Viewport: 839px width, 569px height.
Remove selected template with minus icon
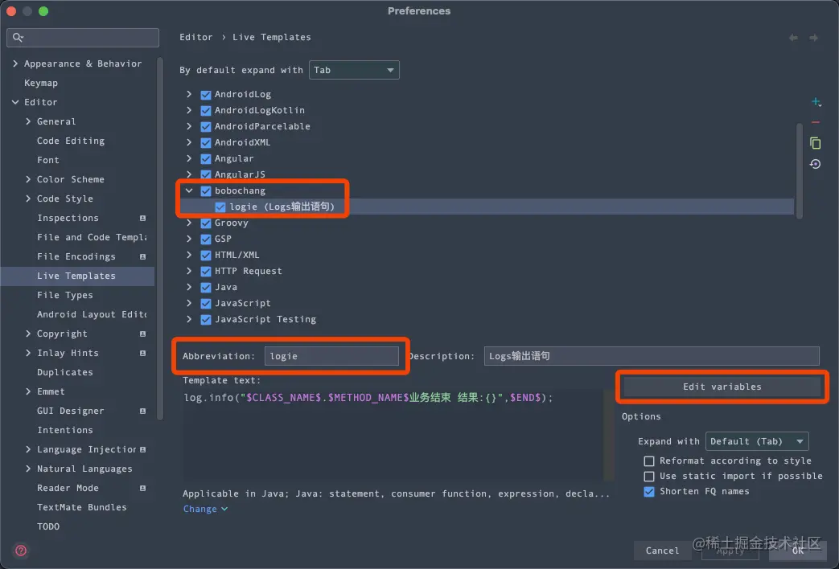tap(816, 122)
